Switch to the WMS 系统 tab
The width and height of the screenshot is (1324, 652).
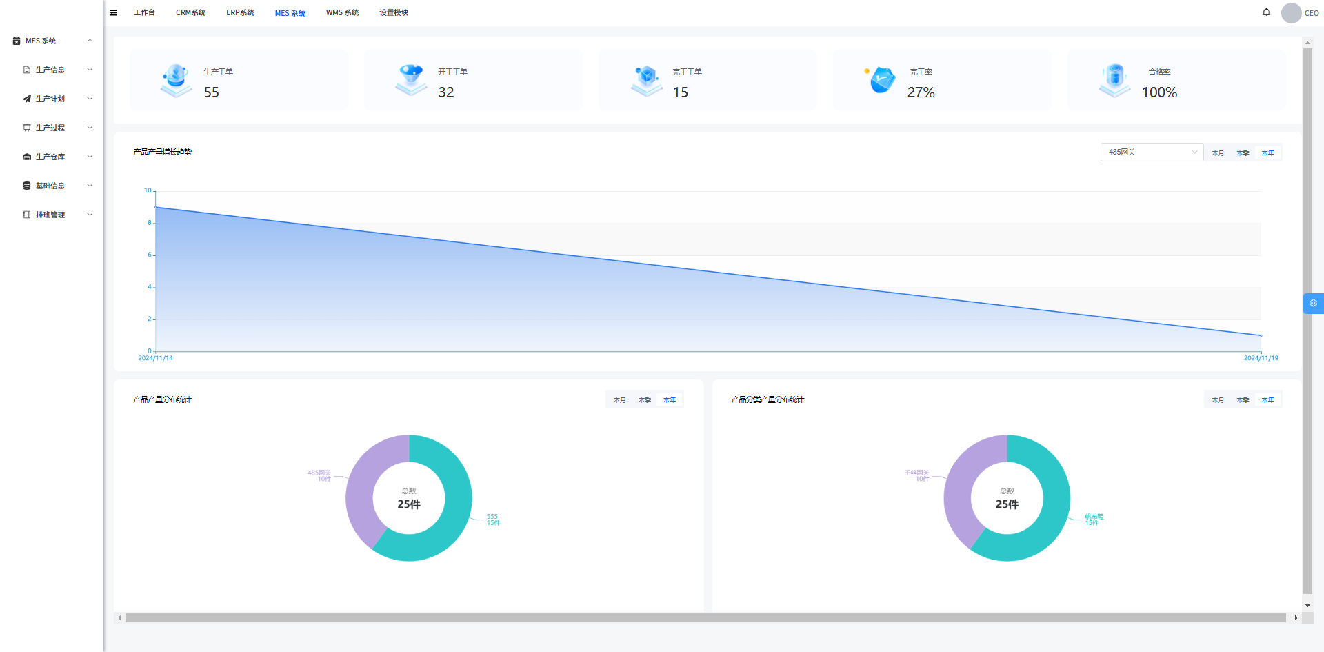342,13
